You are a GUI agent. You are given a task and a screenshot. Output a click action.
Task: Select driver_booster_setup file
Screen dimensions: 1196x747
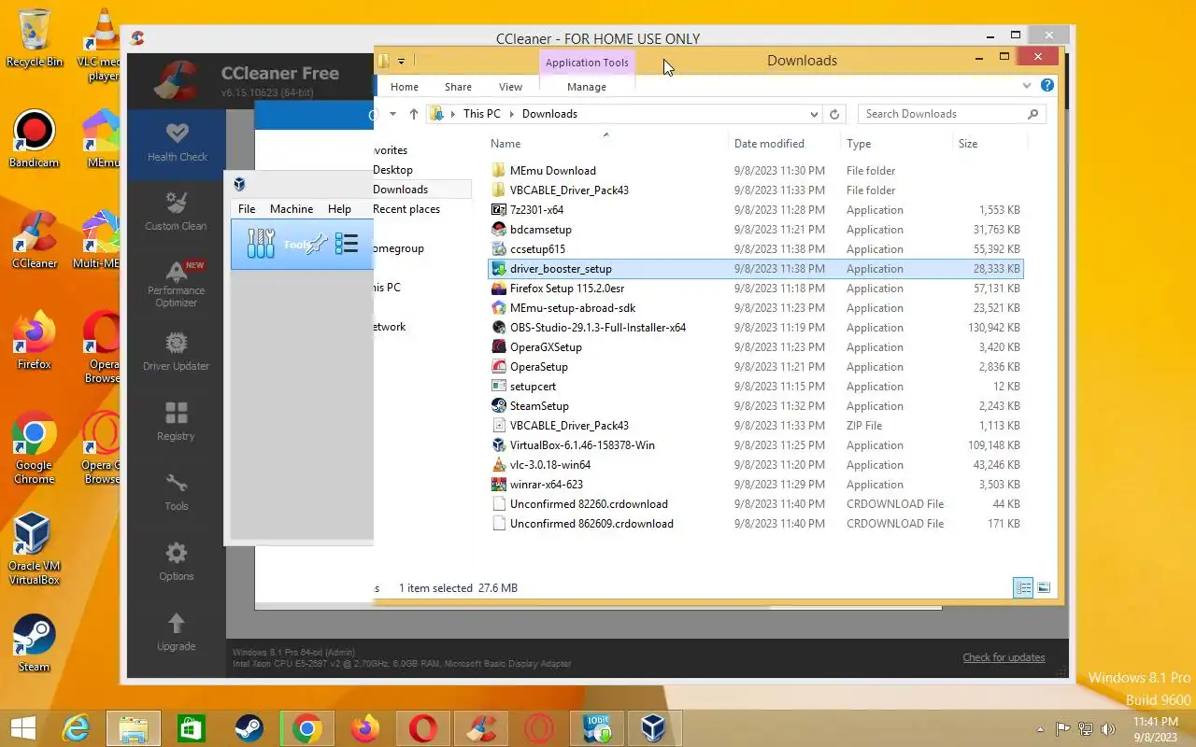click(x=755, y=269)
